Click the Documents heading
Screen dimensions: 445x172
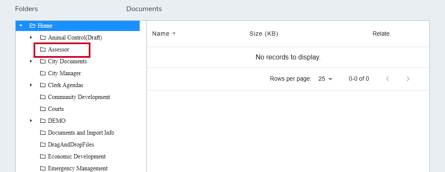[144, 9]
